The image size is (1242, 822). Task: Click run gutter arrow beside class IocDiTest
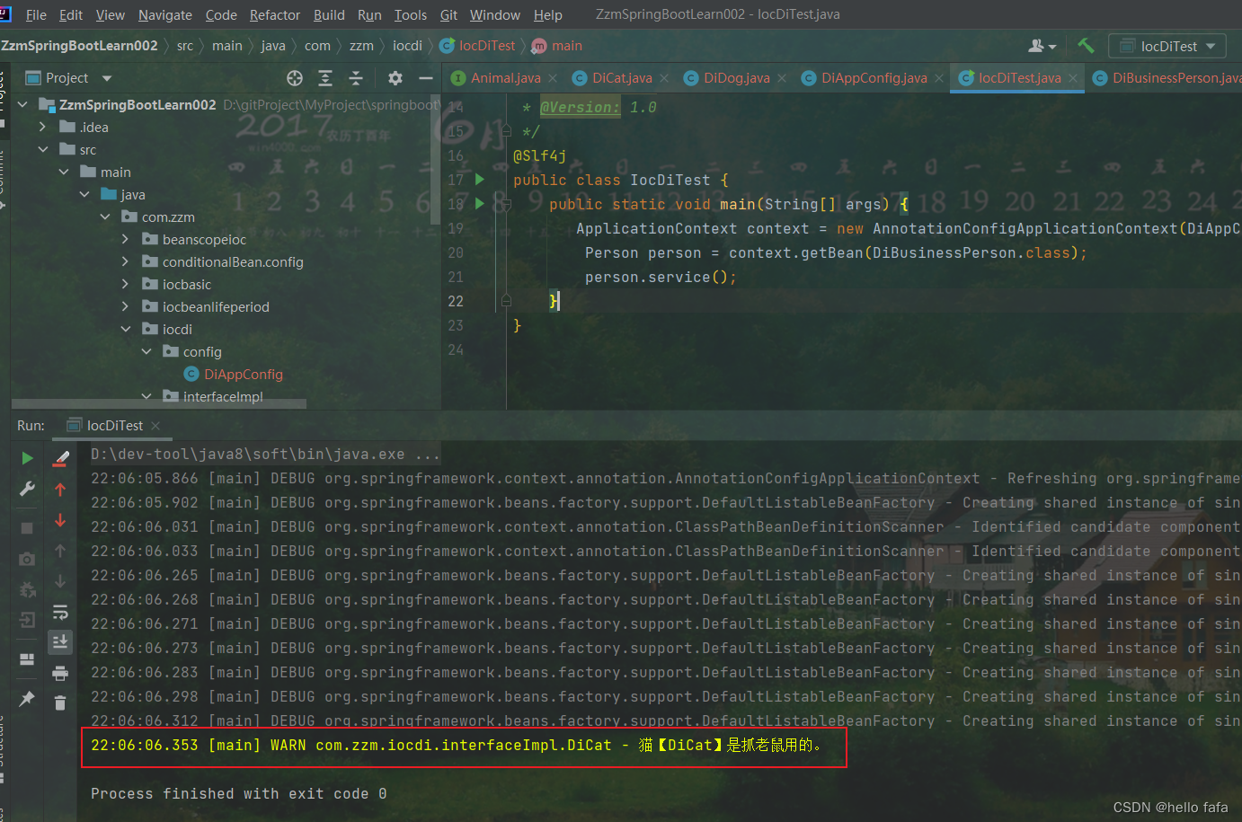click(x=480, y=180)
